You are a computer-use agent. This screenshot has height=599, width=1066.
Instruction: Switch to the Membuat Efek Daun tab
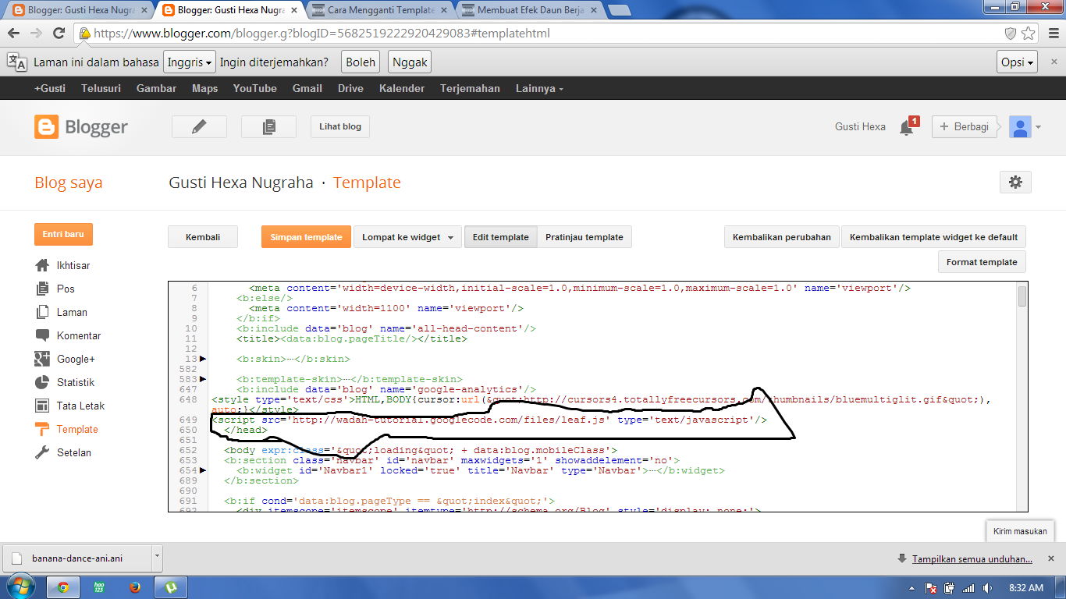(x=528, y=11)
